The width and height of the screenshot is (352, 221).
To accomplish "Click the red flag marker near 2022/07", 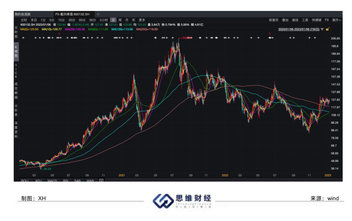I will pyautogui.click(x=270, y=34).
